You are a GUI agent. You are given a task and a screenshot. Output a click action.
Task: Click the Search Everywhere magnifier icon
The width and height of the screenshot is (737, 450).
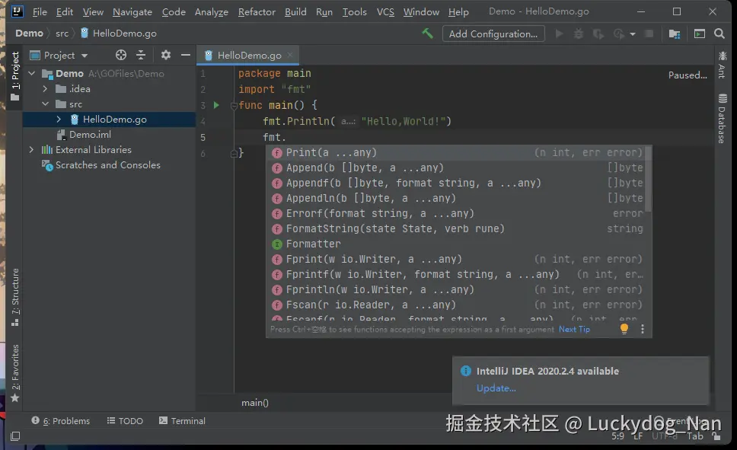point(719,34)
